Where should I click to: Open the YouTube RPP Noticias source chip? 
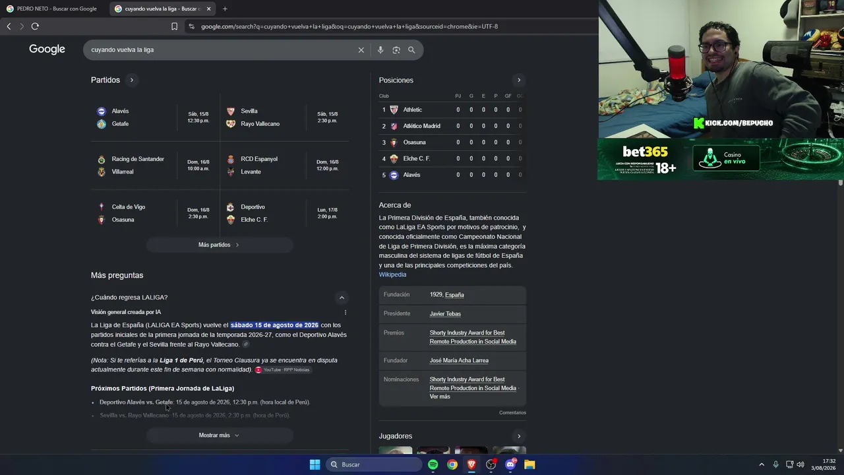282,370
